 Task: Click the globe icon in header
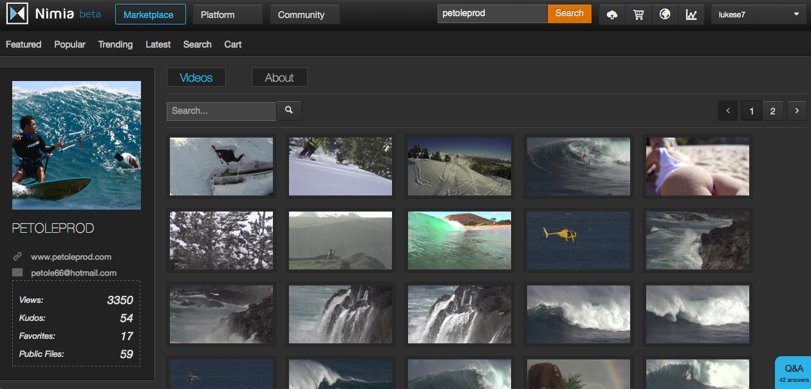(665, 14)
